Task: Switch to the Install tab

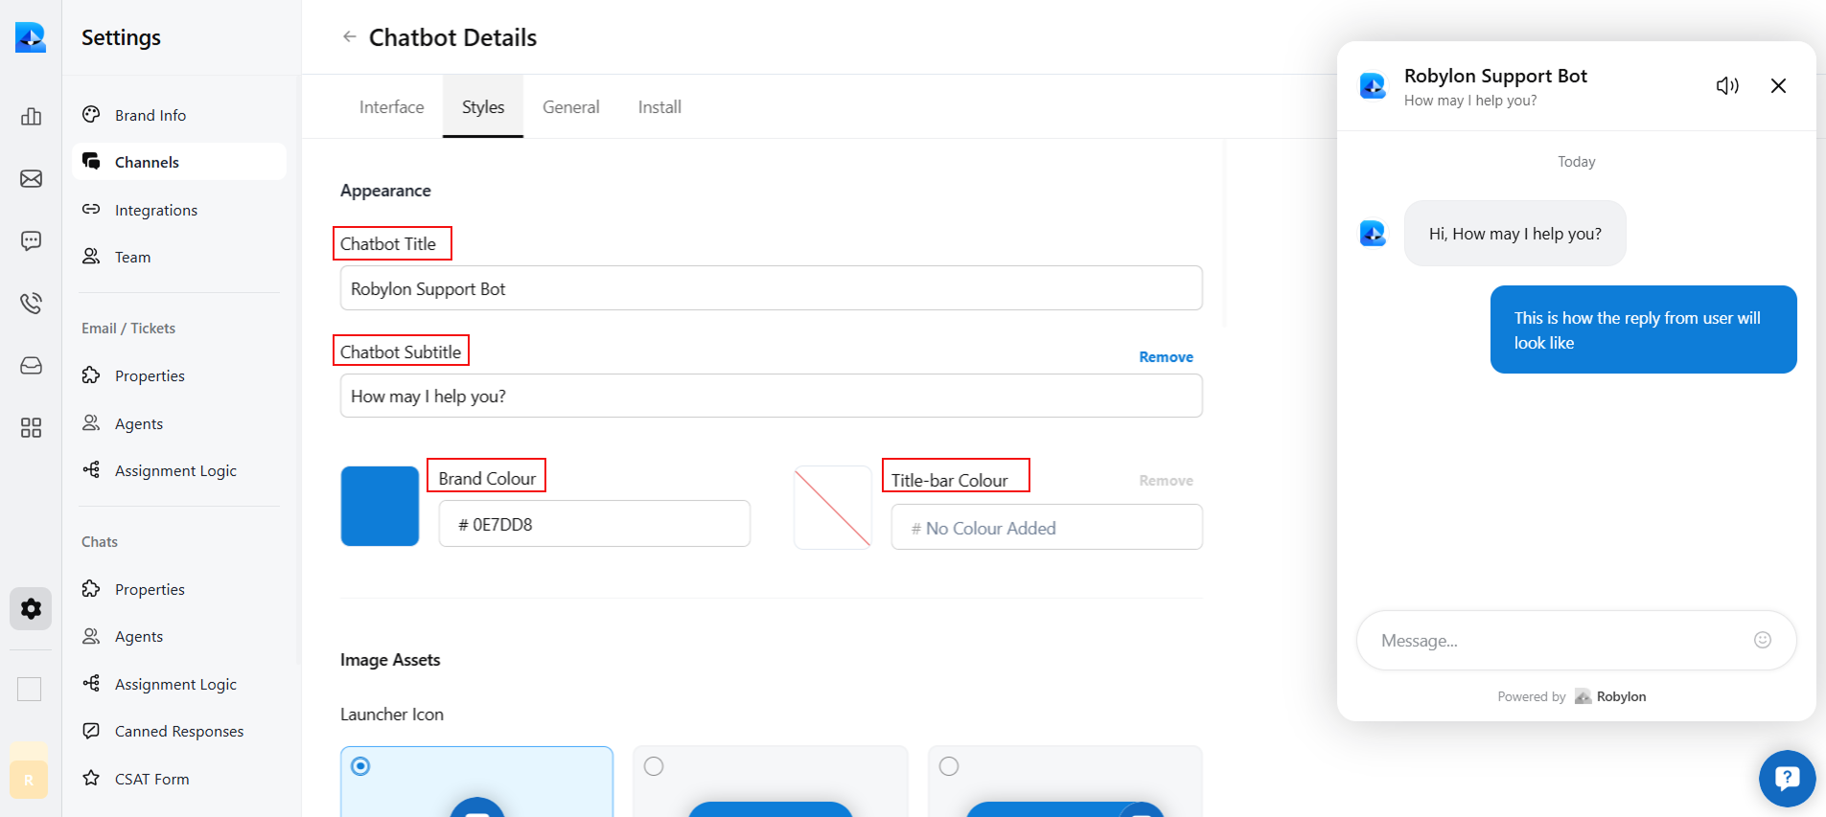Action: click(659, 107)
